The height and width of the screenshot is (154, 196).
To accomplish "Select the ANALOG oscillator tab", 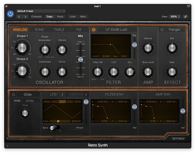I will [20, 30].
